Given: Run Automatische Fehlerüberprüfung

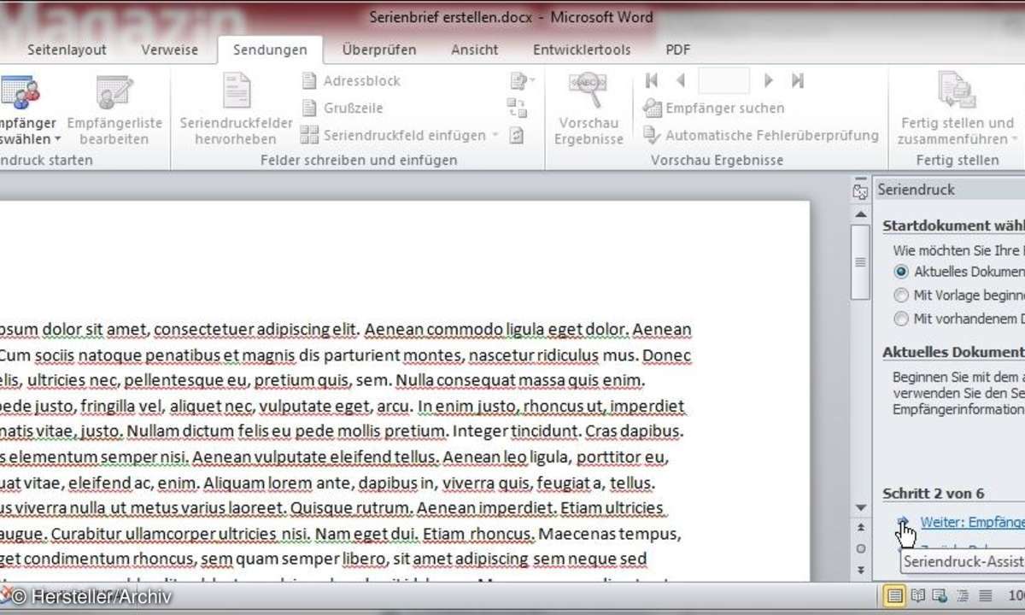Looking at the screenshot, I should 761,135.
